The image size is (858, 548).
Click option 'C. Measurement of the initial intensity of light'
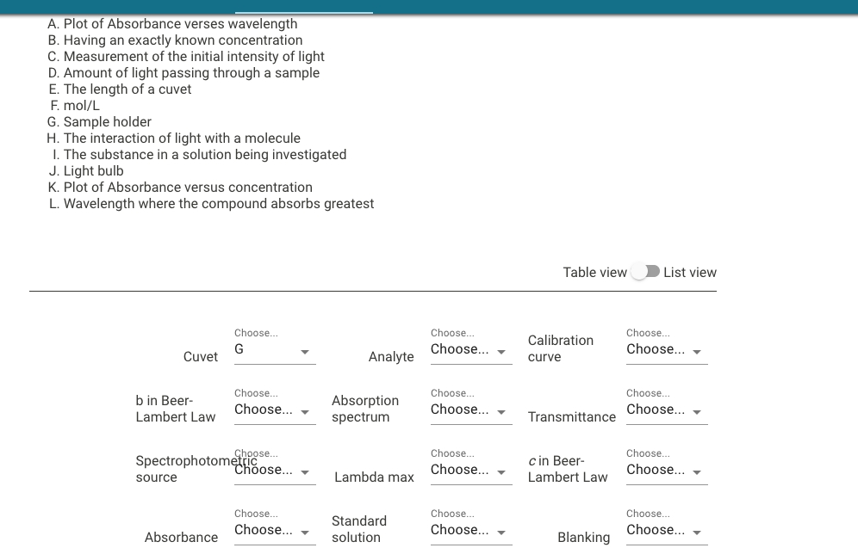pos(186,57)
